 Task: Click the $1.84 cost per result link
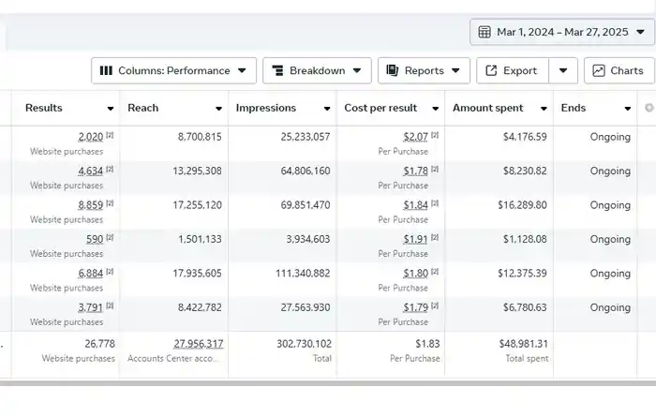(415, 205)
